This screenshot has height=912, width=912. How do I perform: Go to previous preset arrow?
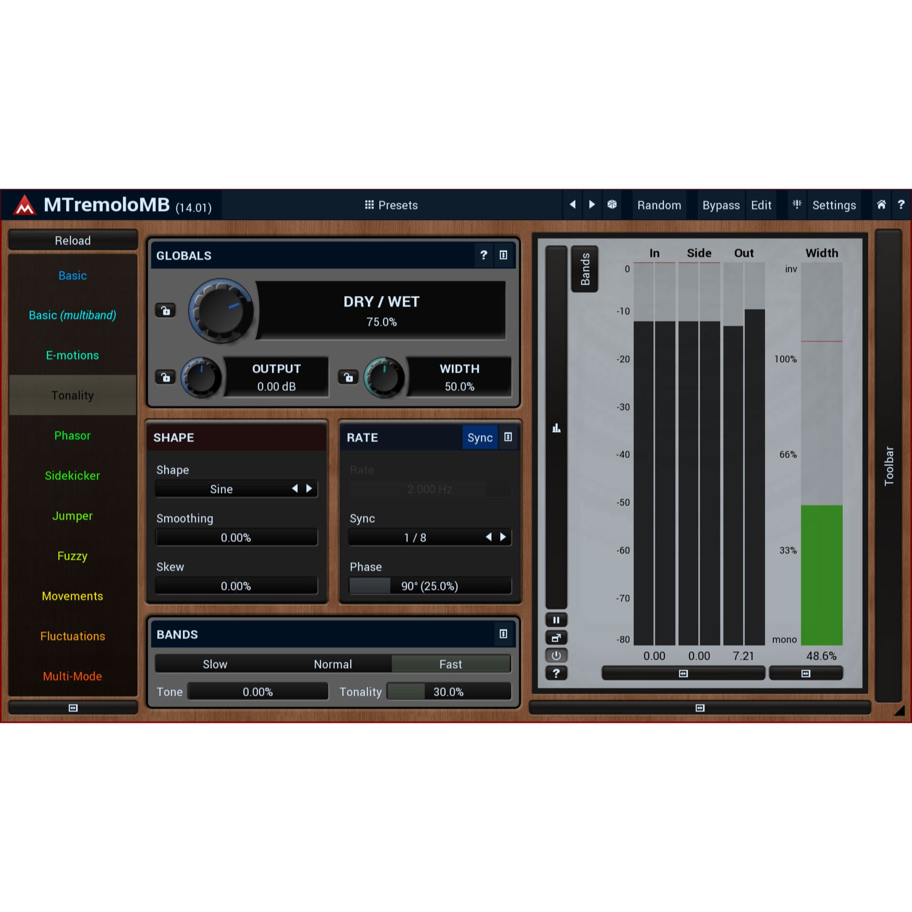click(573, 205)
